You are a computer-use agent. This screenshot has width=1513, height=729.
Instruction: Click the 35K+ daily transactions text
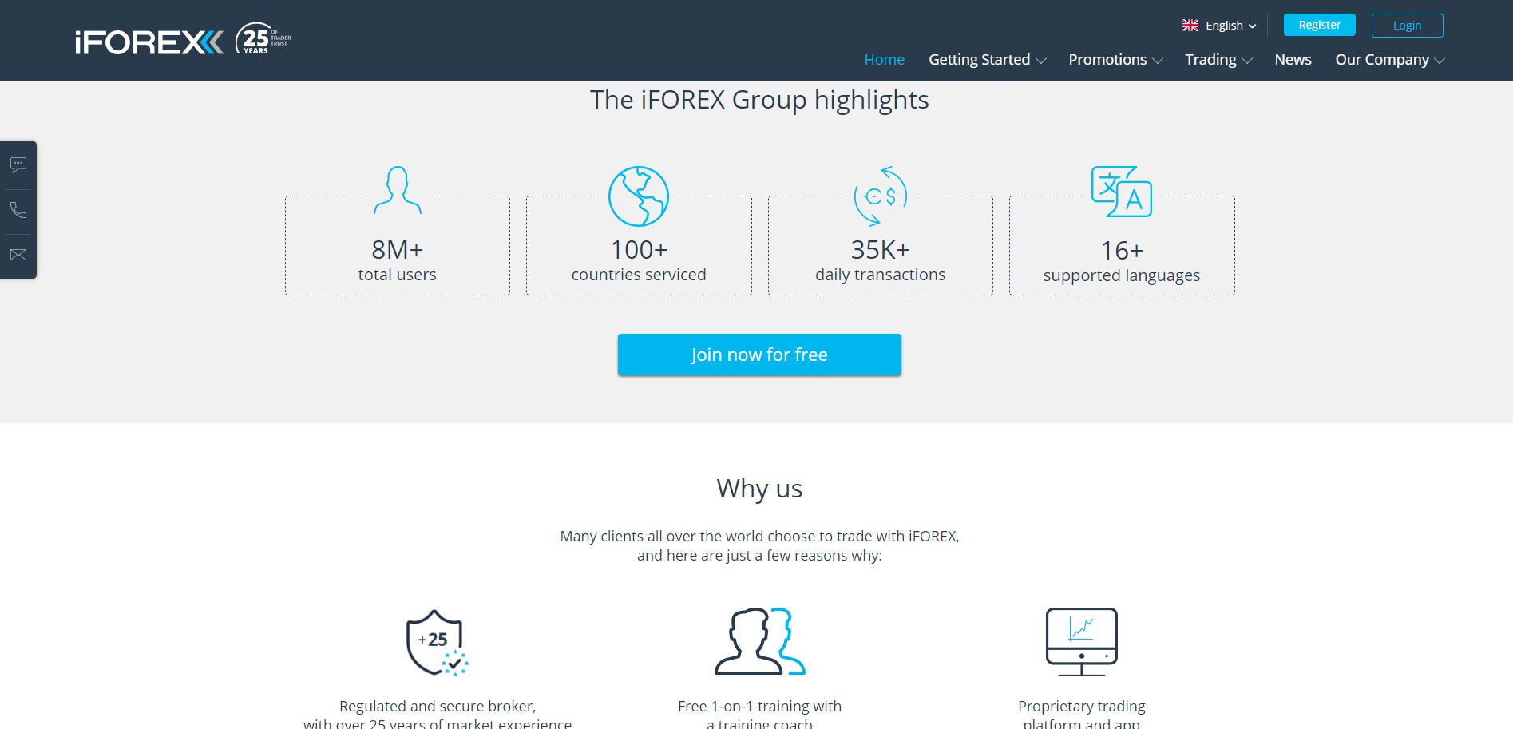[881, 260]
